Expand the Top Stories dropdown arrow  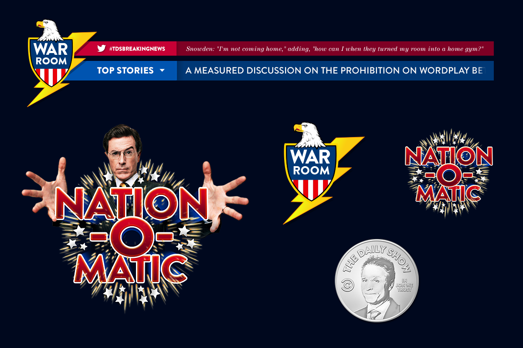[162, 70]
